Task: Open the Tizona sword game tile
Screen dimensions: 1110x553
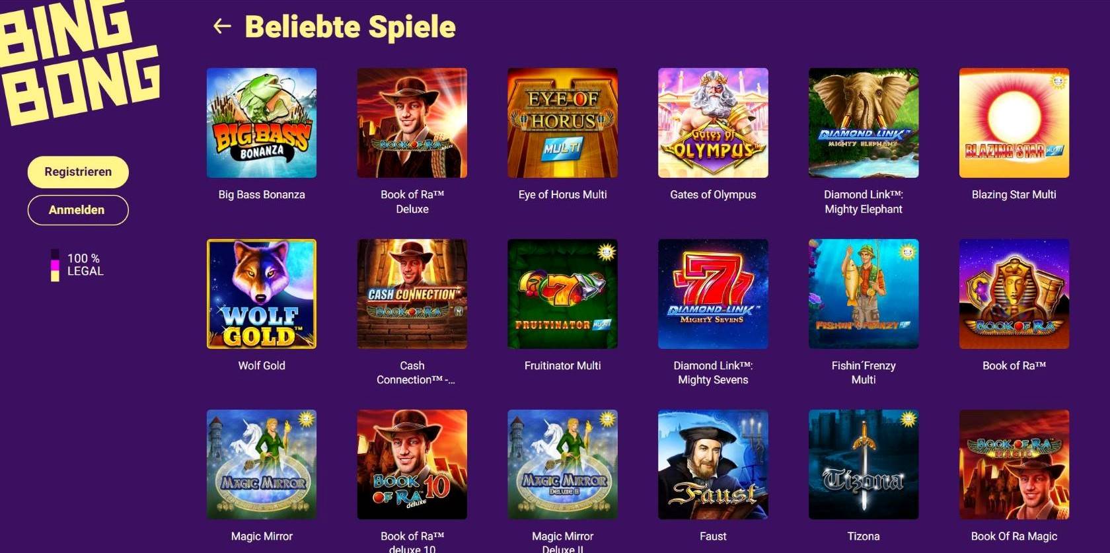Action: 864,464
